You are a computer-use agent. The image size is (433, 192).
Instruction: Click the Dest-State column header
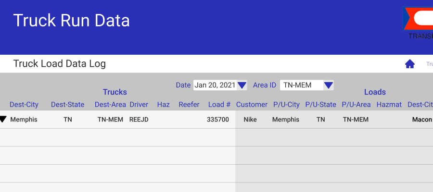pos(68,105)
